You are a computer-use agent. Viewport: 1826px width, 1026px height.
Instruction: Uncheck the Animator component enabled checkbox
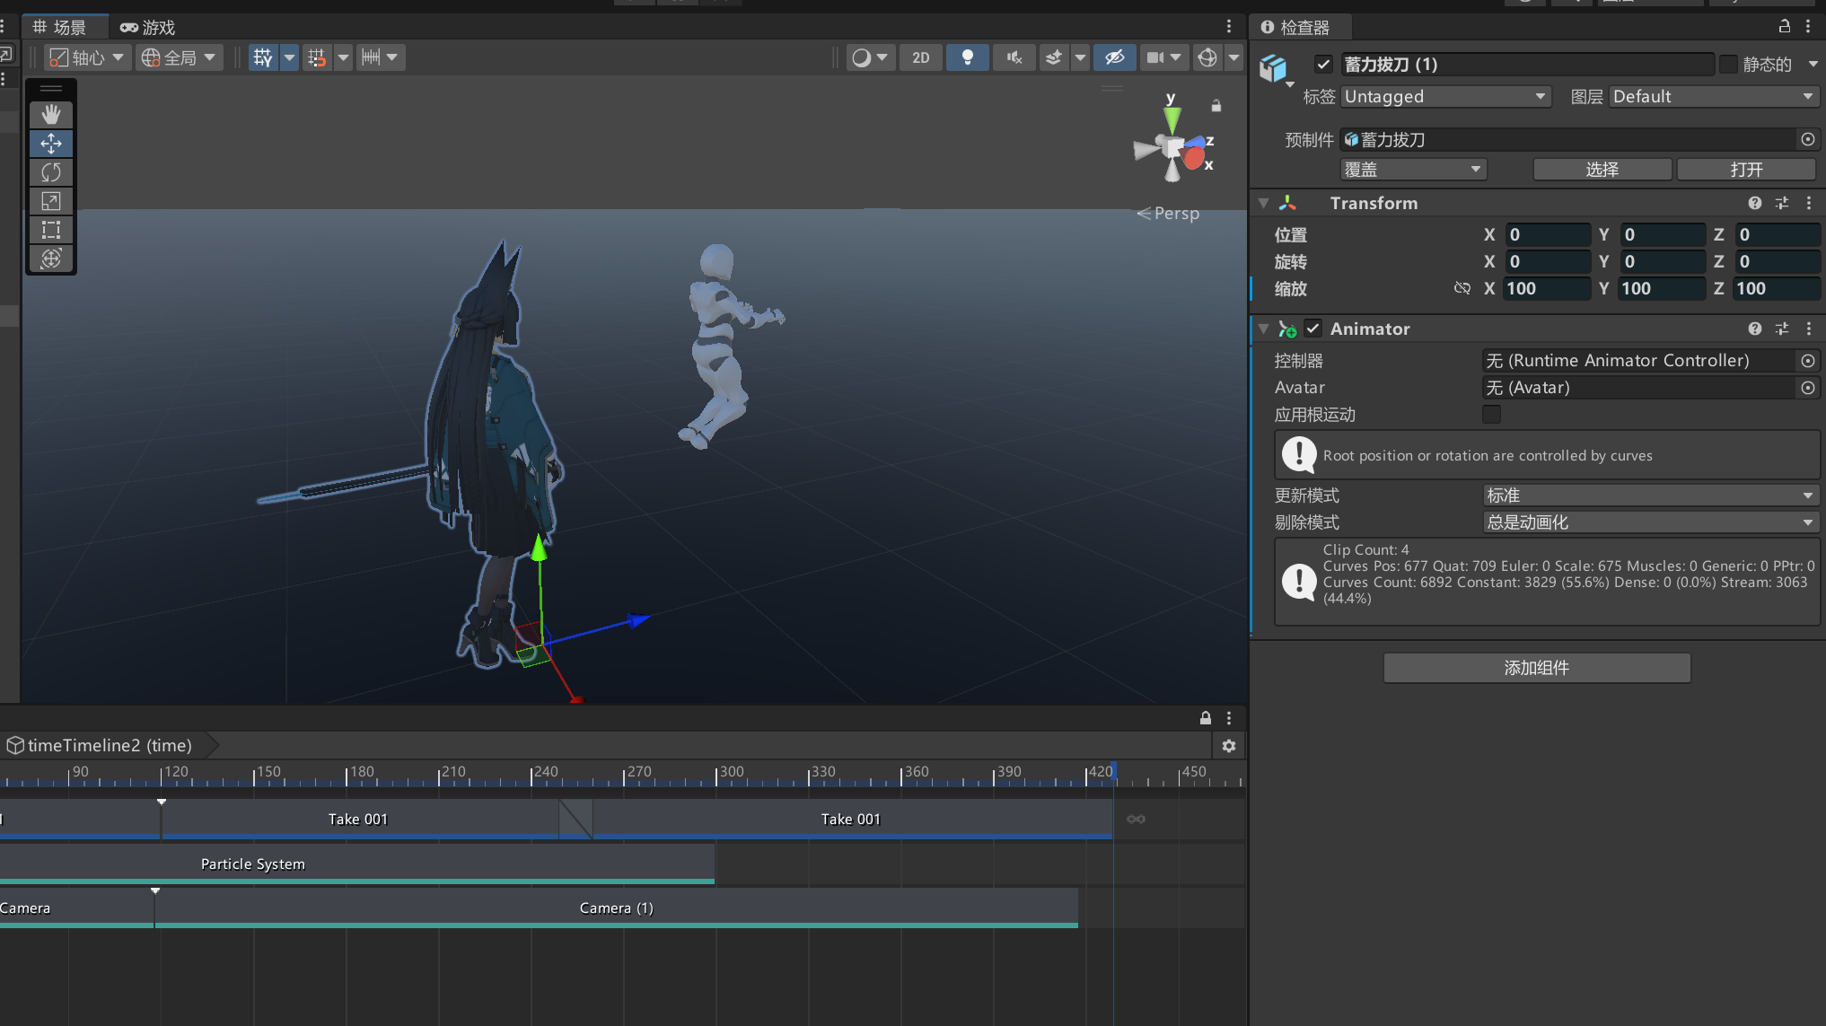coord(1313,329)
